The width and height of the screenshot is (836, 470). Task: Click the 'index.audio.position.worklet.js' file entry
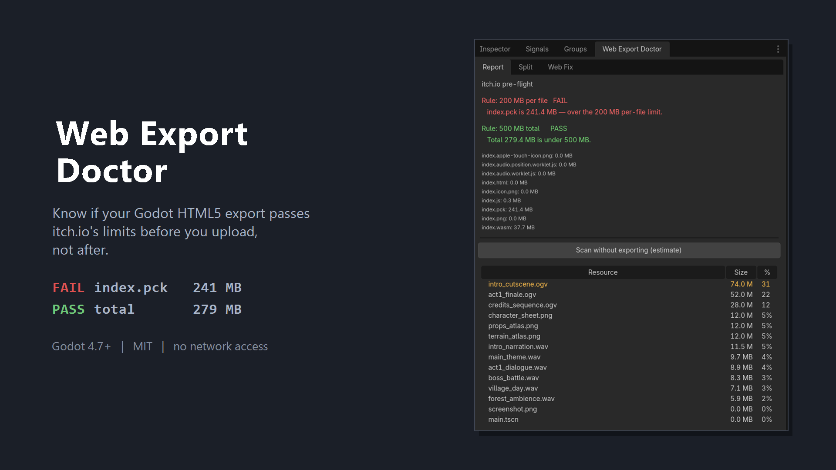[529, 164]
